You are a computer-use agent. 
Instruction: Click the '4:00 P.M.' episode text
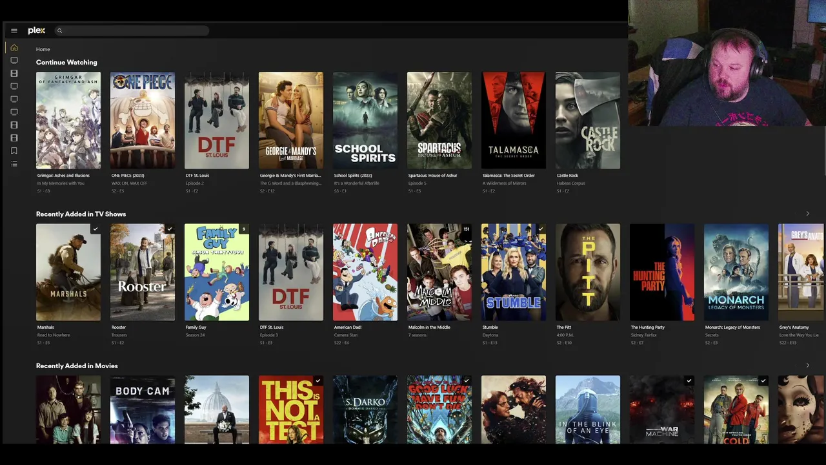tap(565, 335)
